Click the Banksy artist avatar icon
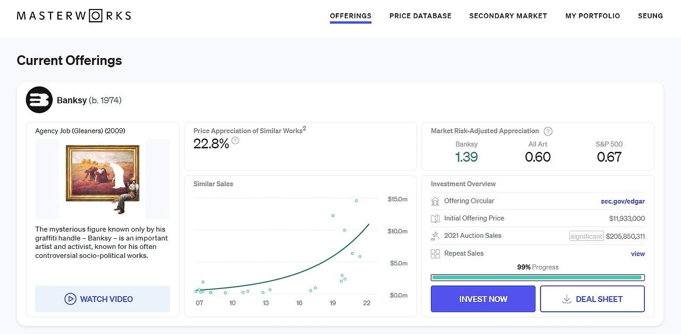The width and height of the screenshot is (681, 334). 39,100
